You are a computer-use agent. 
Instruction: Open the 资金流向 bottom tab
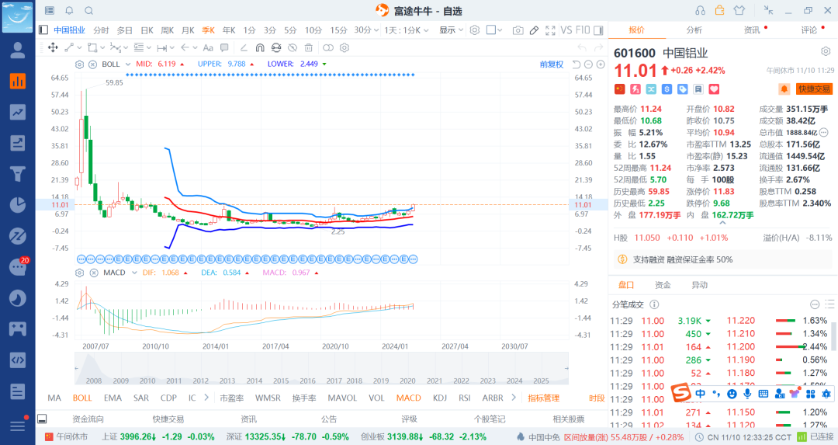click(x=88, y=419)
